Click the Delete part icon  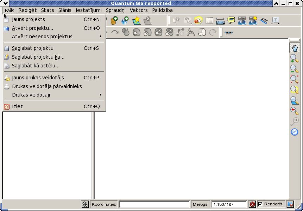point(169,32)
